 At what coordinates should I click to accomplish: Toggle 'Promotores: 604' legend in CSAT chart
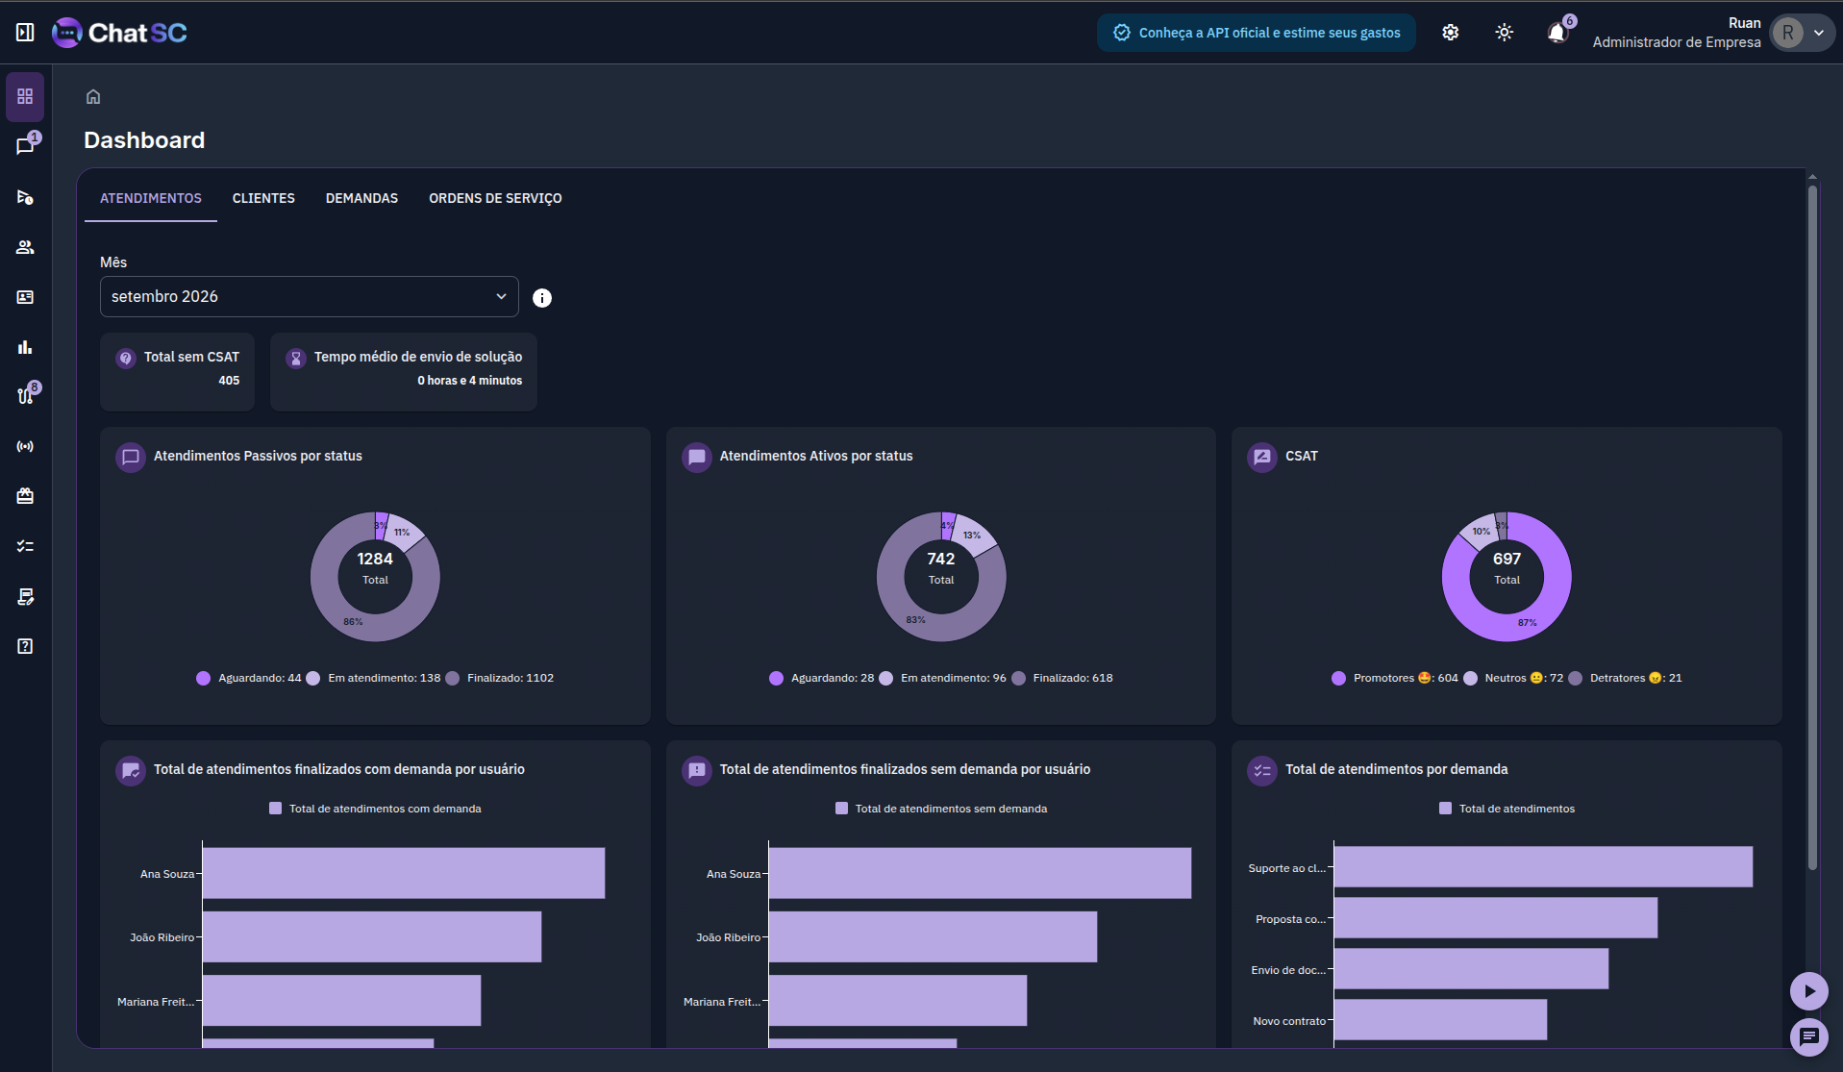pyautogui.click(x=1394, y=678)
